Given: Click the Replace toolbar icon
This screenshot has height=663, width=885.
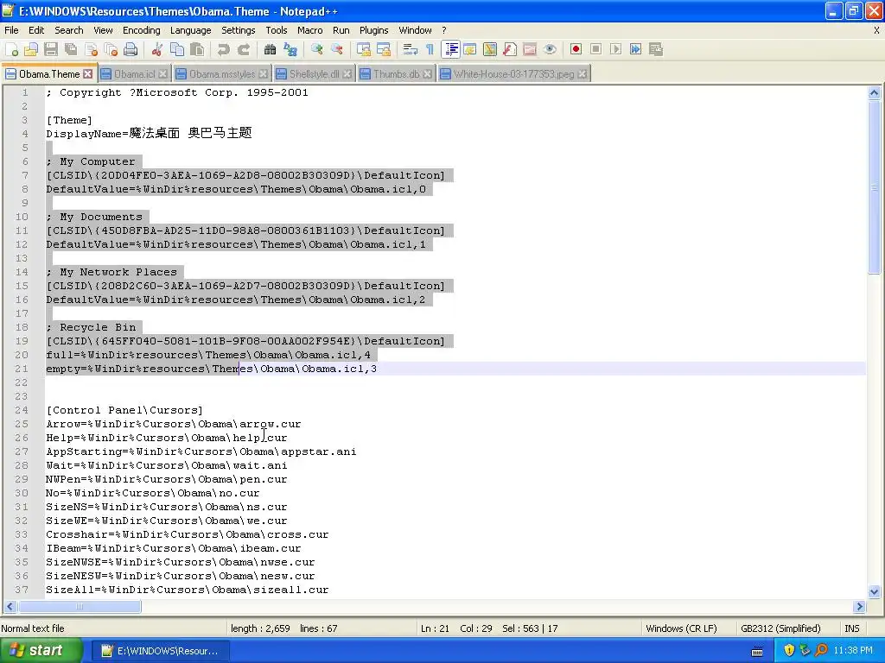Looking at the screenshot, I should pyautogui.click(x=290, y=49).
